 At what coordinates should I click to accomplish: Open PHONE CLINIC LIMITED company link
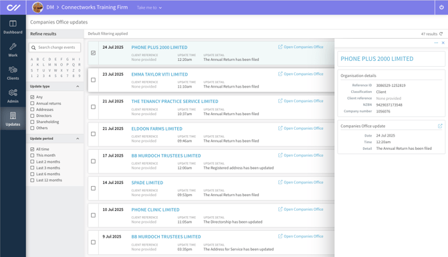tap(155, 210)
